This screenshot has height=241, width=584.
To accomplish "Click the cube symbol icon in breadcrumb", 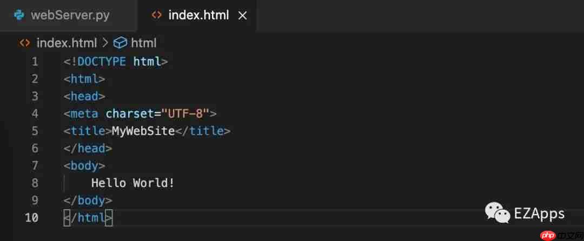I will tap(120, 43).
